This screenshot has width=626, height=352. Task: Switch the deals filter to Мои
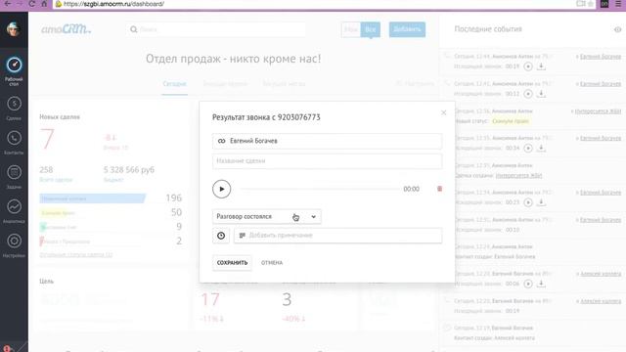351,29
